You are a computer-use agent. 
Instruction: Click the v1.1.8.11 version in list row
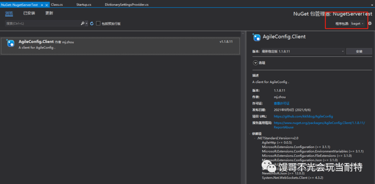click(226, 42)
